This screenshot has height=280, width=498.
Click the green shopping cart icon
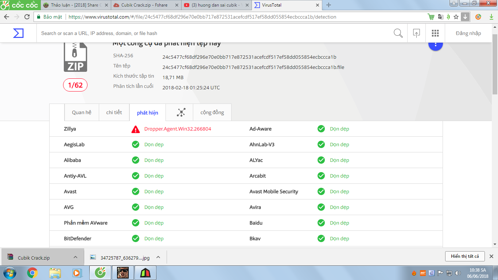(431, 17)
